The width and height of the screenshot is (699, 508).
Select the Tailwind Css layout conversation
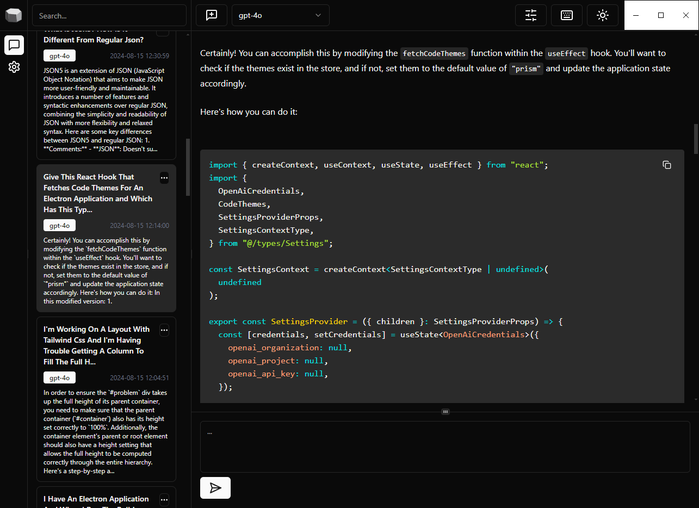tap(97, 345)
